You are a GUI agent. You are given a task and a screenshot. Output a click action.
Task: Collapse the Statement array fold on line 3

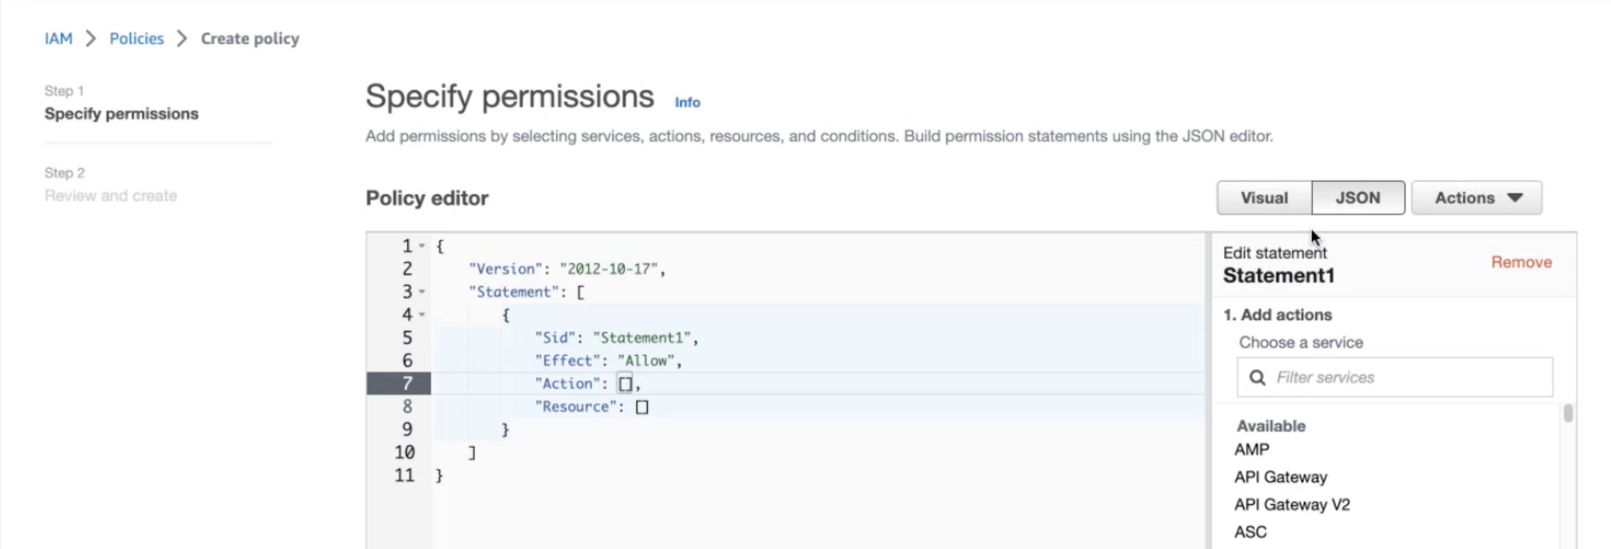coord(422,292)
